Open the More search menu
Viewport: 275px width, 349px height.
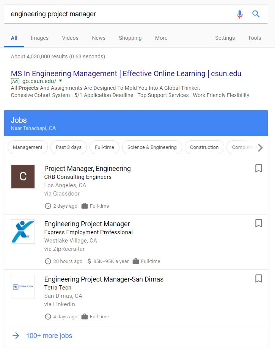pyautogui.click(x=161, y=38)
